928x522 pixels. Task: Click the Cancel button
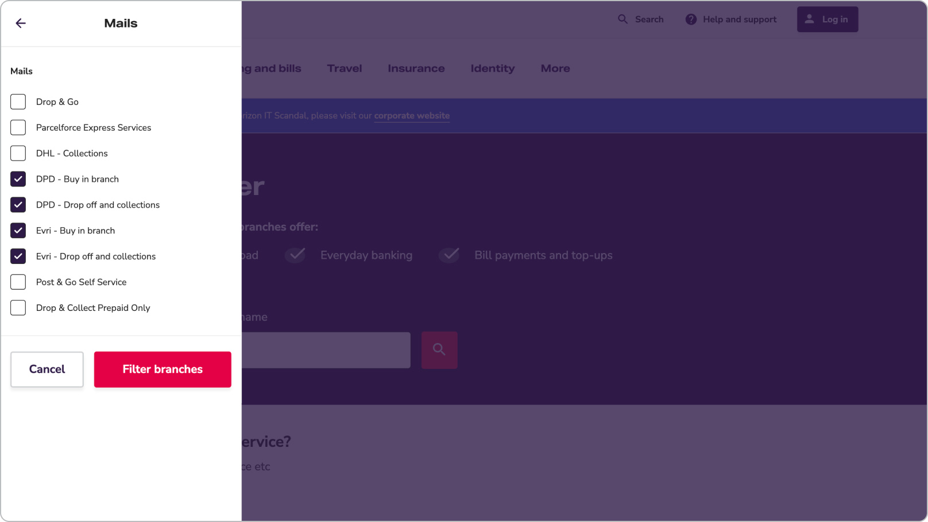[47, 369]
